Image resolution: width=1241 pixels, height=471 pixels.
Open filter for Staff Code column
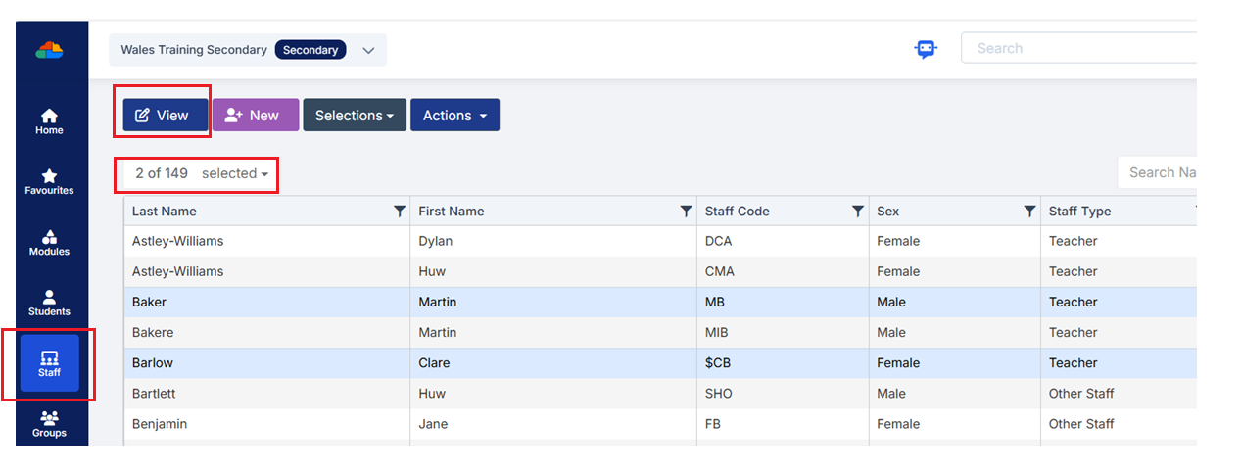858,212
